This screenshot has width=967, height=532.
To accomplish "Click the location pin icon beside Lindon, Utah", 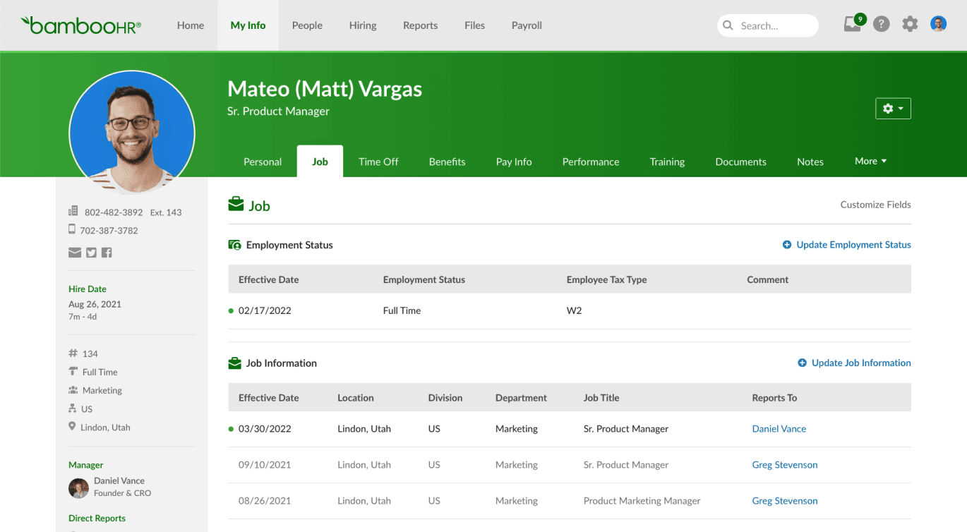I will 71,426.
